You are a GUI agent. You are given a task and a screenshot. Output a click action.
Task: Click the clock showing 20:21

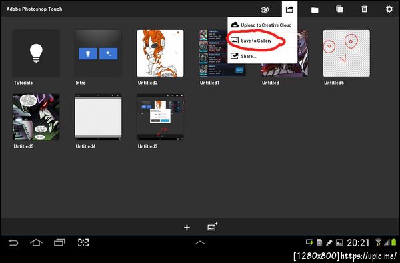pyautogui.click(x=358, y=242)
